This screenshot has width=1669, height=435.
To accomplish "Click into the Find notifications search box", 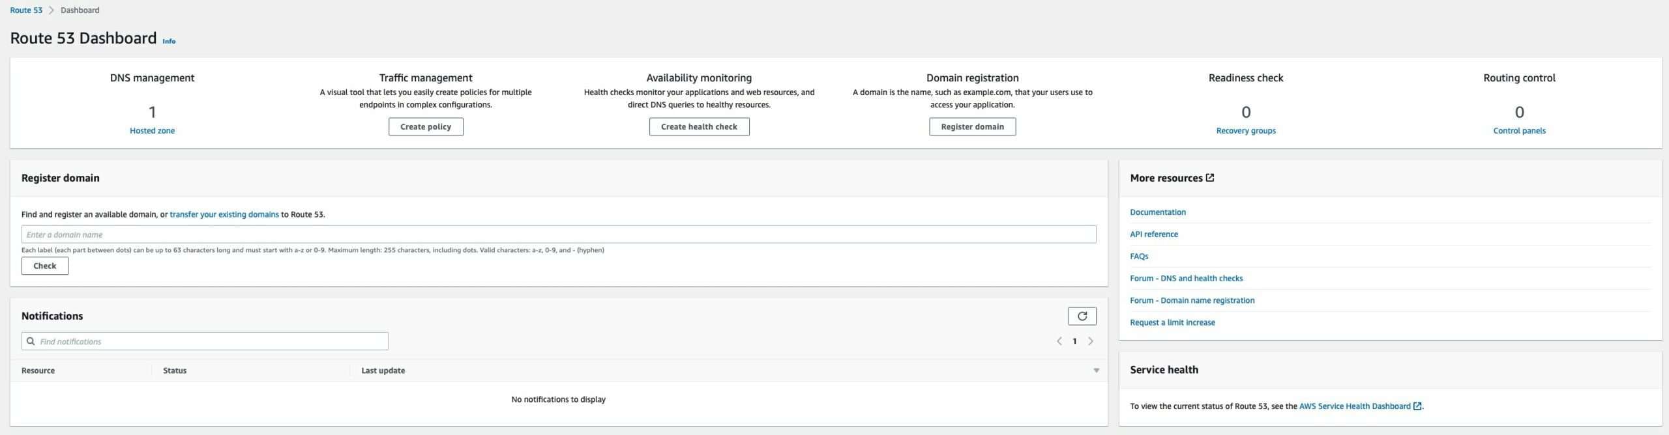I will 209,341.
